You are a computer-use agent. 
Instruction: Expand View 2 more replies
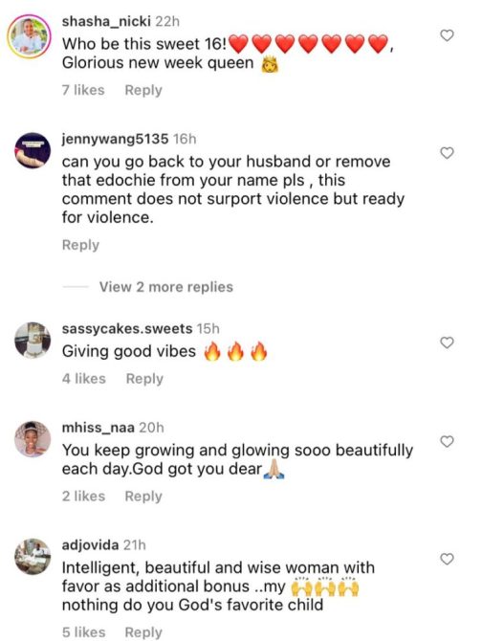click(165, 287)
